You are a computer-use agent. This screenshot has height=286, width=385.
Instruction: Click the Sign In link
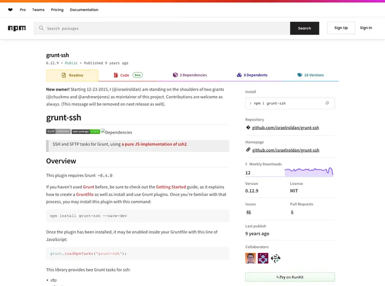366,28
